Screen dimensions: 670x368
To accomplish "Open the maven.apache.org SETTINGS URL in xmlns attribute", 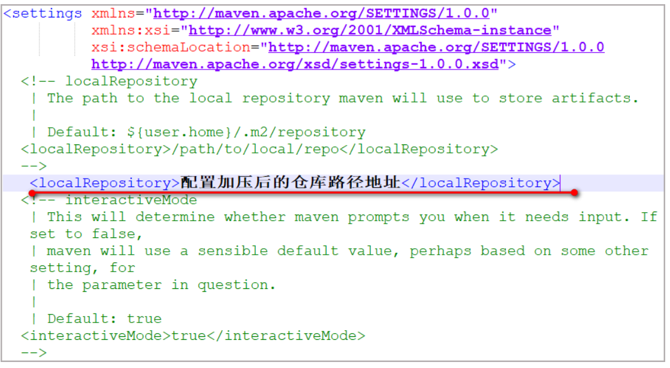I will [324, 13].
